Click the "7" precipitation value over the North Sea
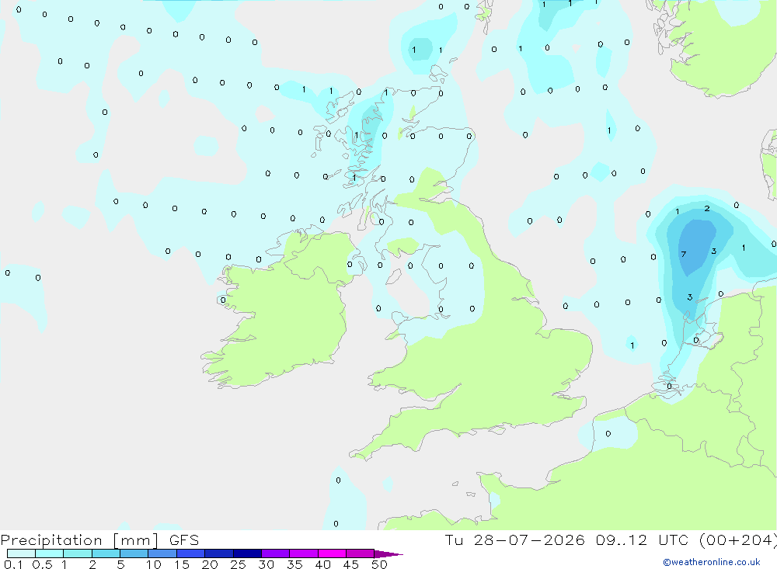Viewport: 777px width, 569px height. pyautogui.click(x=684, y=254)
